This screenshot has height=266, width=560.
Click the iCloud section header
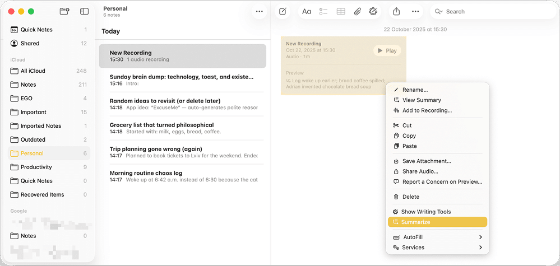(x=18, y=59)
